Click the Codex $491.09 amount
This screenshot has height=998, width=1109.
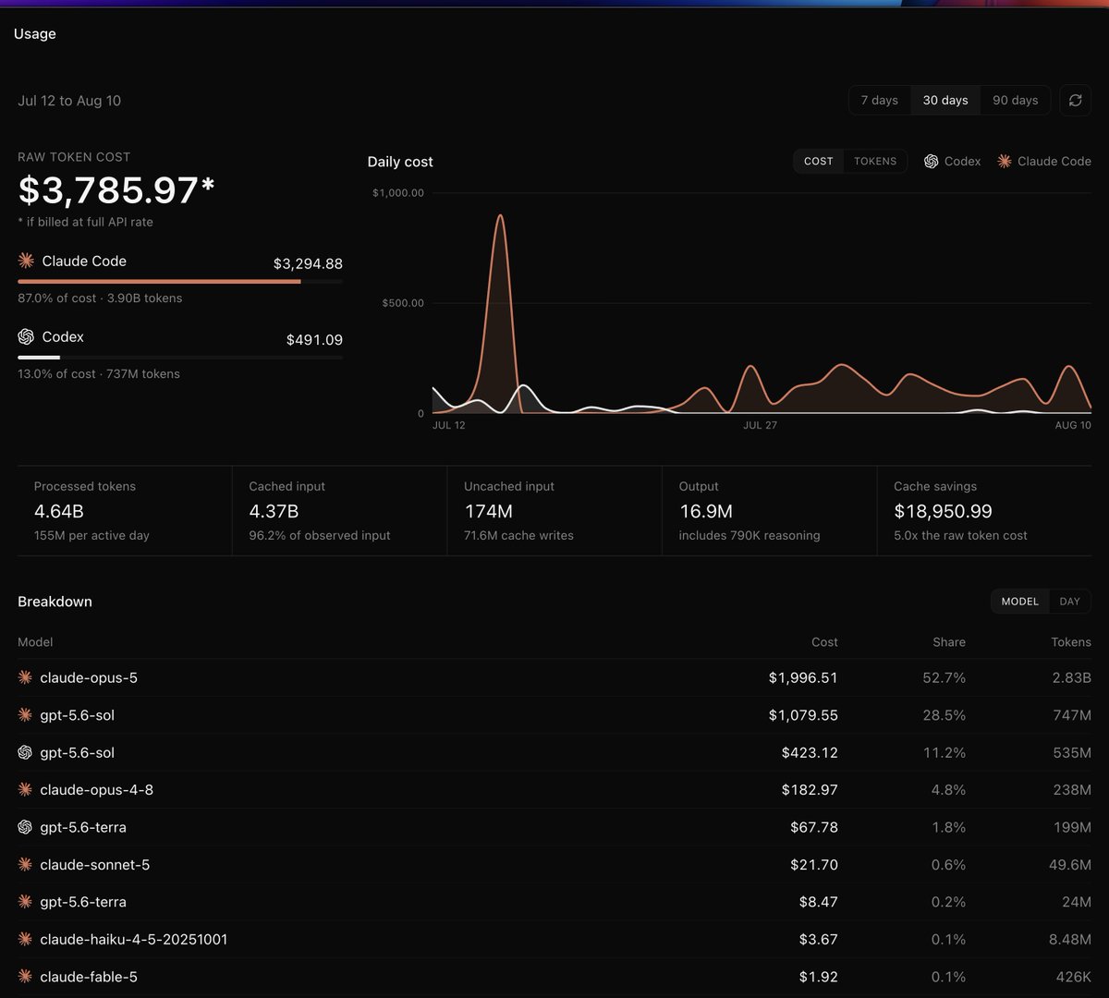pos(314,339)
